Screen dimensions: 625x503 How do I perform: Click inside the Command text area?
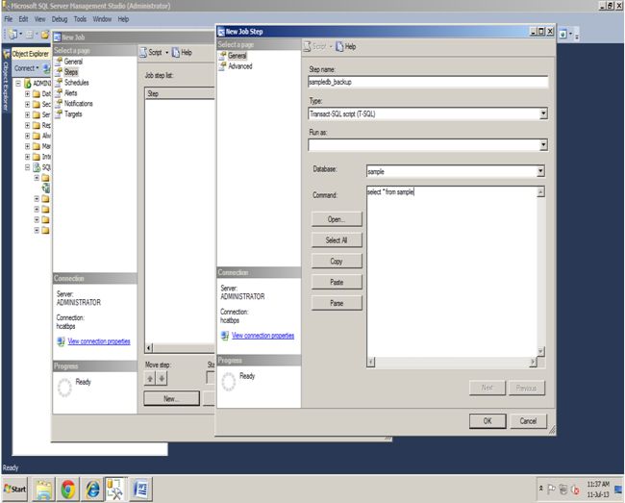pos(452,271)
